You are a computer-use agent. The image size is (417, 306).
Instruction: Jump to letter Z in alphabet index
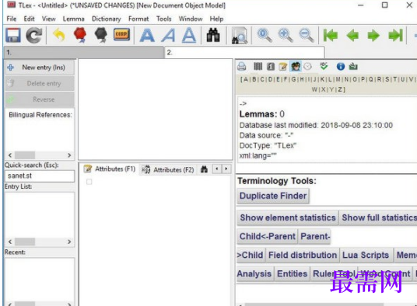click(340, 89)
